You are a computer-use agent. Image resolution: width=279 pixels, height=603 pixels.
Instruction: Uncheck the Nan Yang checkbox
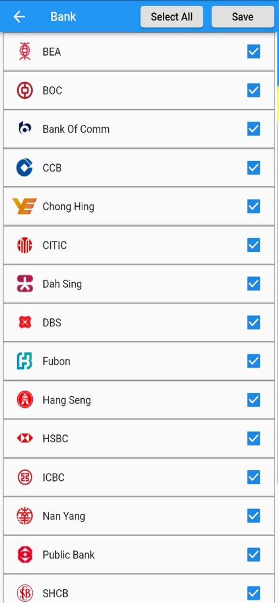[254, 516]
